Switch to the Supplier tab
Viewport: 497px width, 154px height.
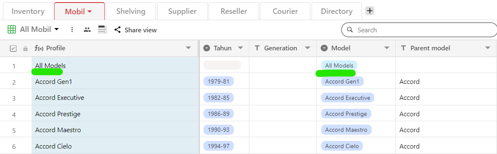coord(182,11)
